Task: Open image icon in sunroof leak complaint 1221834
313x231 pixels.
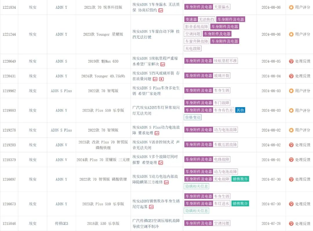Action: [161, 10]
